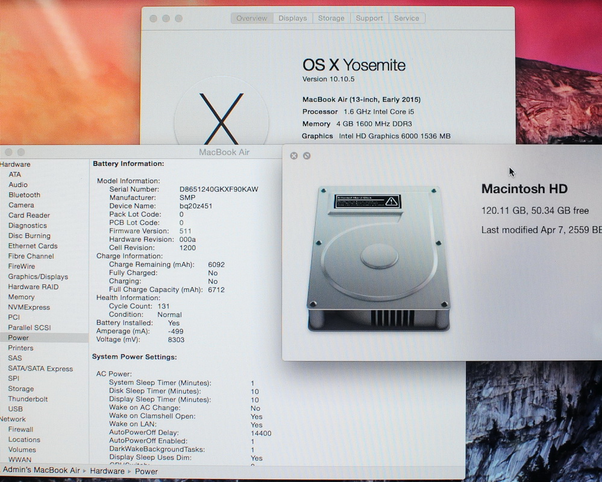Click the circular button next to close
This screenshot has width=602, height=482.
pyautogui.click(x=307, y=155)
